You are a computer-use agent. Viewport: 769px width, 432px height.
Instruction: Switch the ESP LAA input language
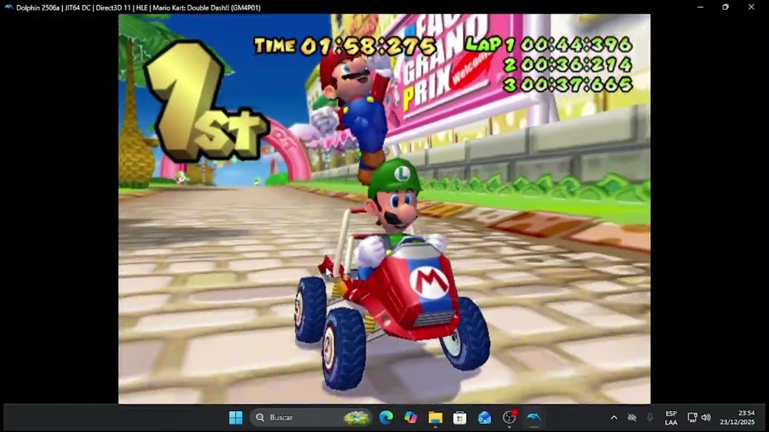click(671, 418)
